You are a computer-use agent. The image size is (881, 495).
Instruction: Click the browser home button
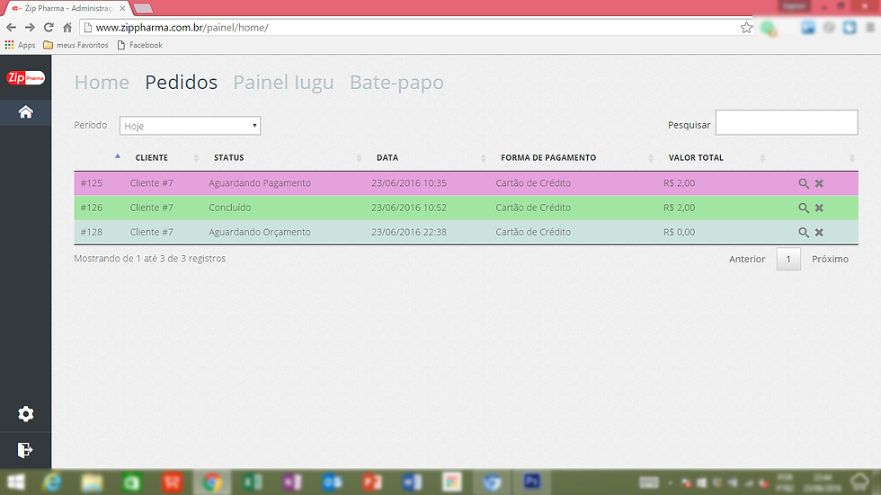[x=67, y=28]
